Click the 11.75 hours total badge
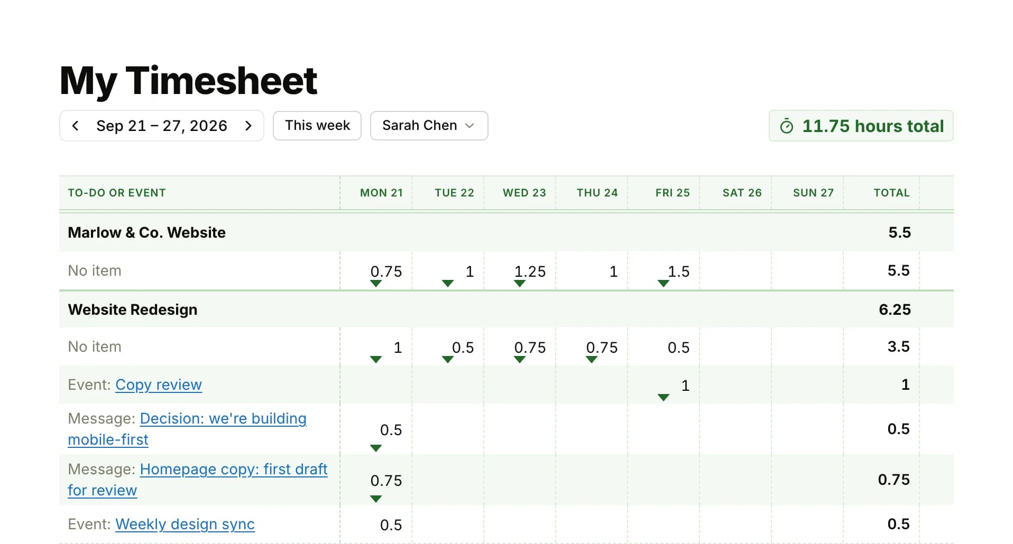 [861, 126]
